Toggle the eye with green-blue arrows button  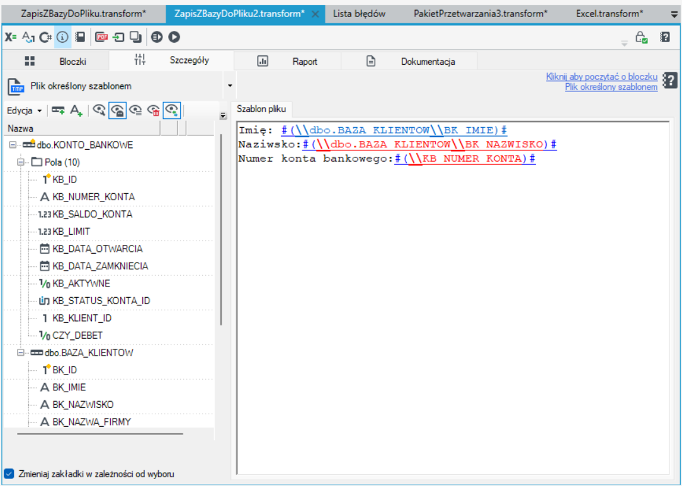(x=172, y=110)
